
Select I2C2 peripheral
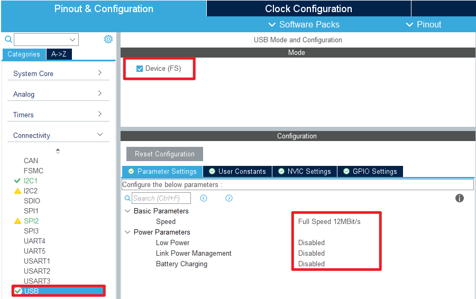coord(31,191)
